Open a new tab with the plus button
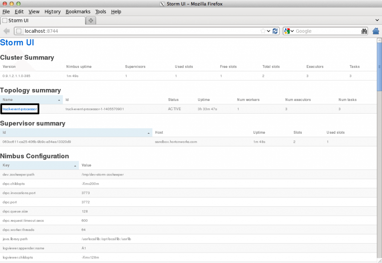Viewport: 382px width, 263px height. click(x=91, y=20)
